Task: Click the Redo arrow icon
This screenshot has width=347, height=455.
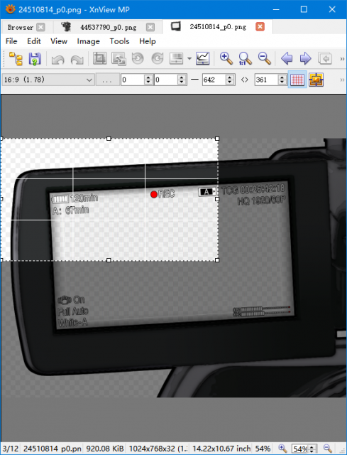Action: click(77, 59)
